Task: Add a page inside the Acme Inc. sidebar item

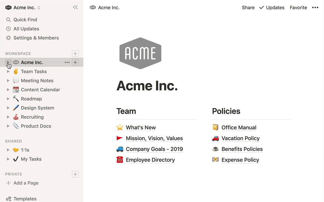Action: tap(75, 62)
